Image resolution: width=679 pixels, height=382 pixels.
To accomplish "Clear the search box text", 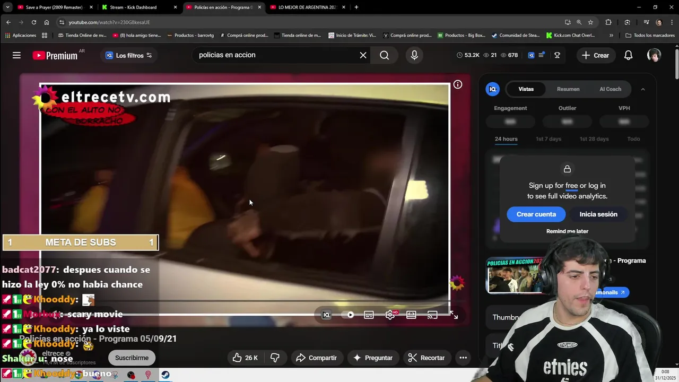I will coord(363,55).
